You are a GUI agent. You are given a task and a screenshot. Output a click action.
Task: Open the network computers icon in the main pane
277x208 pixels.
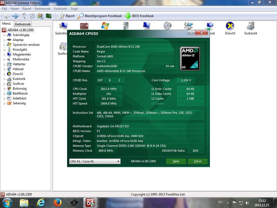210,26
